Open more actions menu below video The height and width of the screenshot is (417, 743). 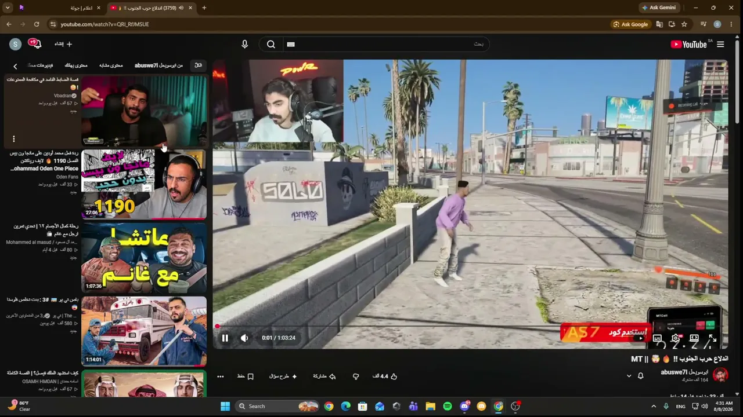(x=221, y=376)
